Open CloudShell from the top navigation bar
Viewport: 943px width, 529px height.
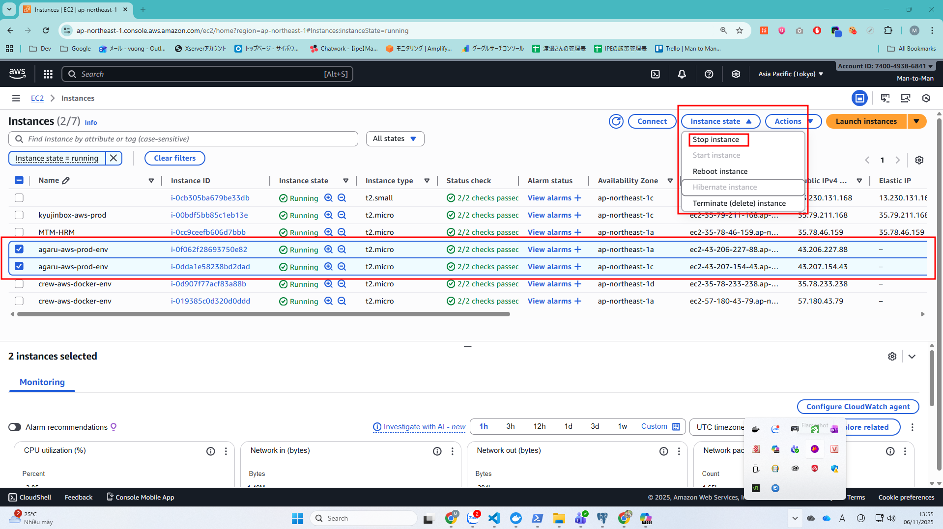click(655, 74)
